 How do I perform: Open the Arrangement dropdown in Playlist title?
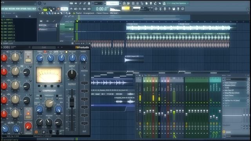point(89,13)
